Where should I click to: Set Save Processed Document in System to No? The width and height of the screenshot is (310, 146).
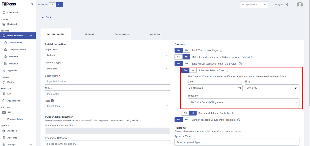(x=186, y=63)
